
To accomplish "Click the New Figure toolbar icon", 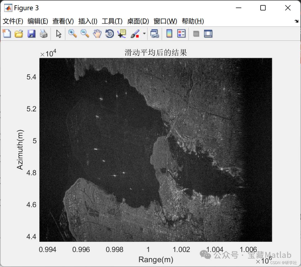I will click(7, 34).
